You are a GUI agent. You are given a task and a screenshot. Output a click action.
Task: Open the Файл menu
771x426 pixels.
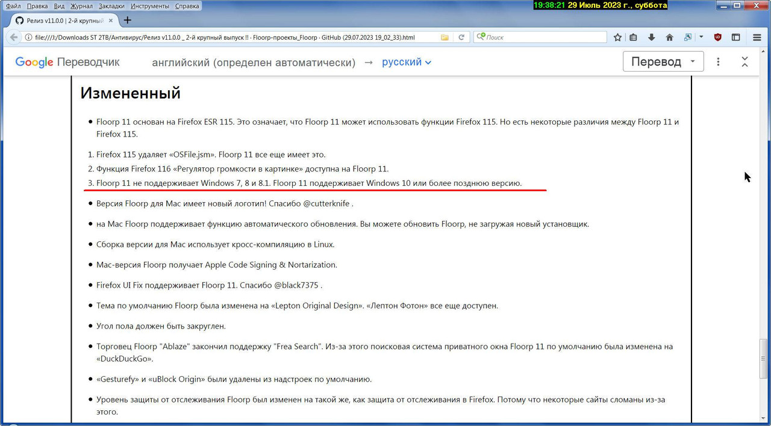[13, 6]
